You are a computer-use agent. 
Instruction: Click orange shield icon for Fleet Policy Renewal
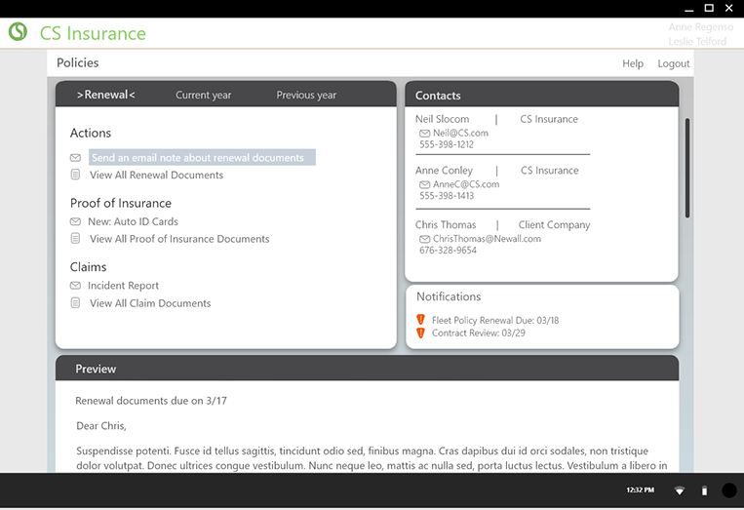tap(420, 320)
